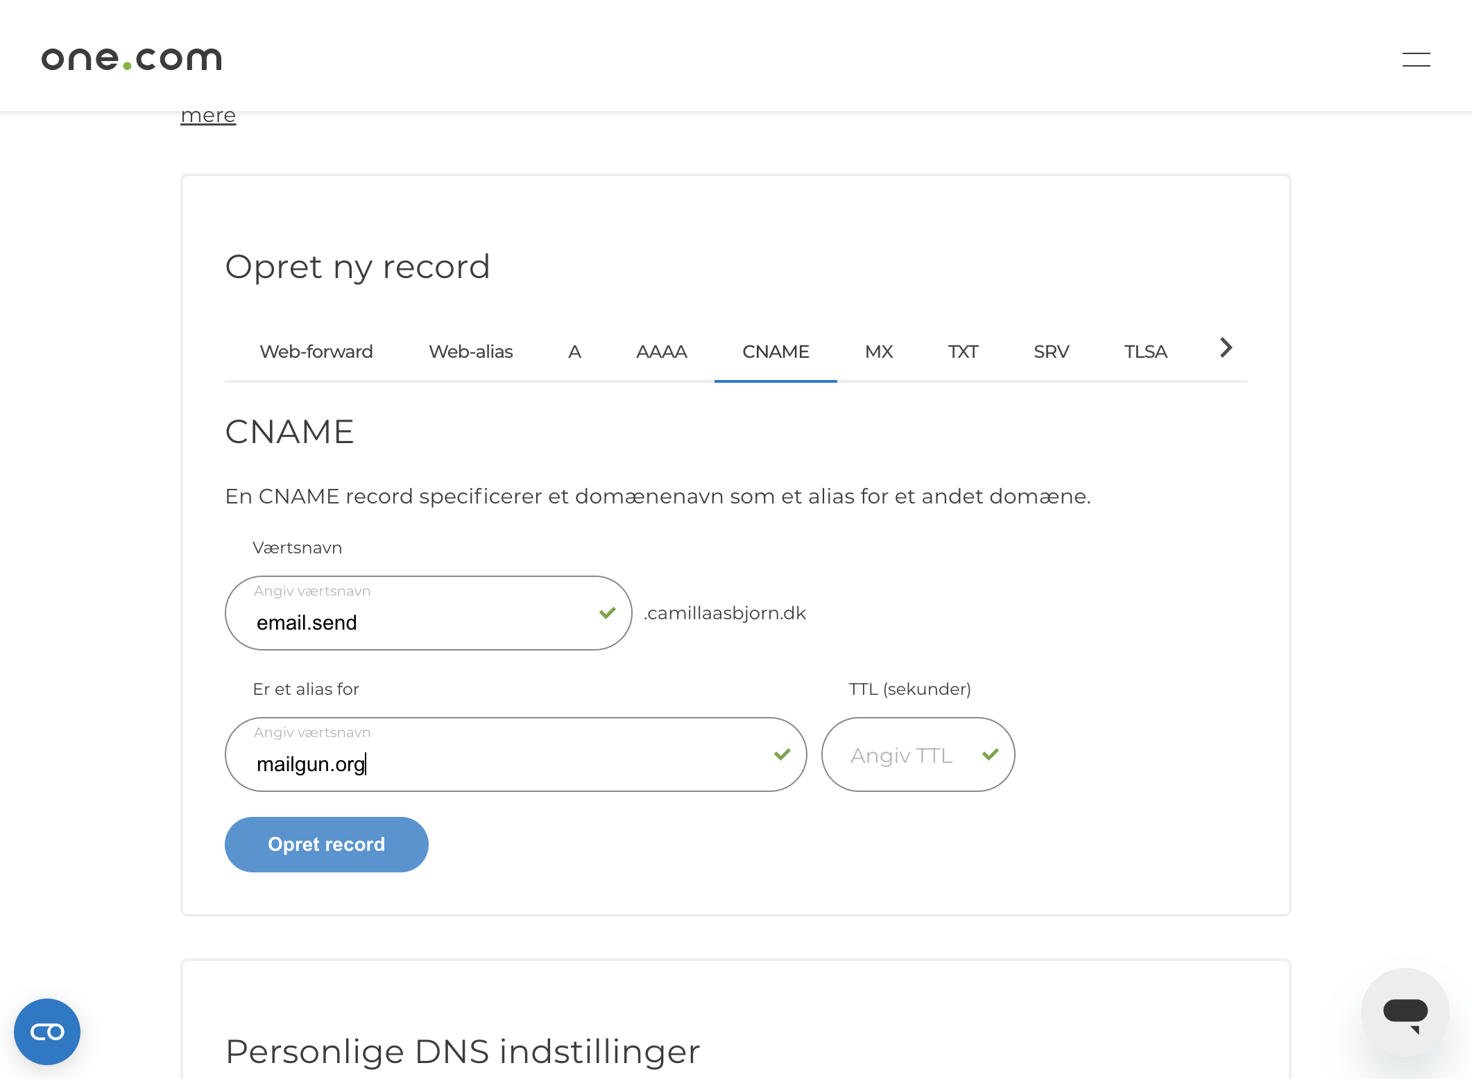Open the TXT record tab

click(963, 352)
